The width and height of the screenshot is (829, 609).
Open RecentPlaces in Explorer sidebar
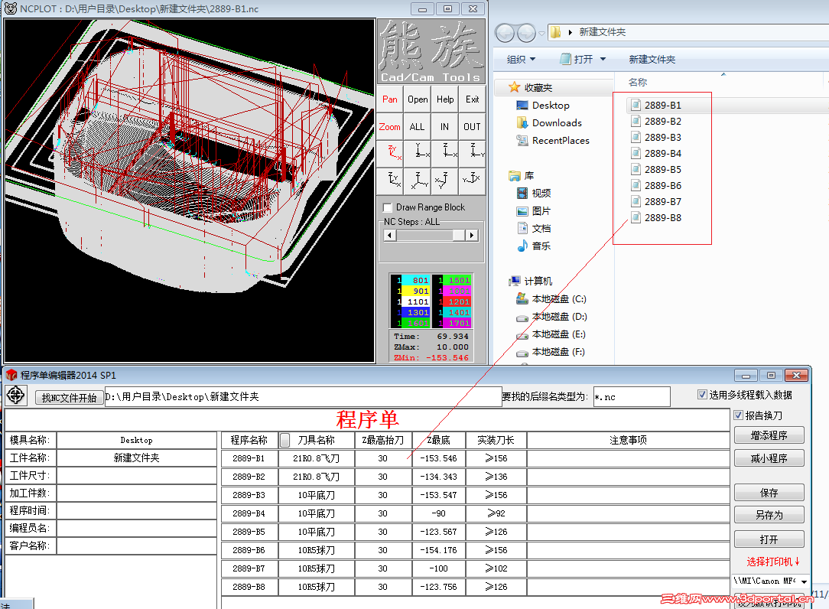click(561, 140)
